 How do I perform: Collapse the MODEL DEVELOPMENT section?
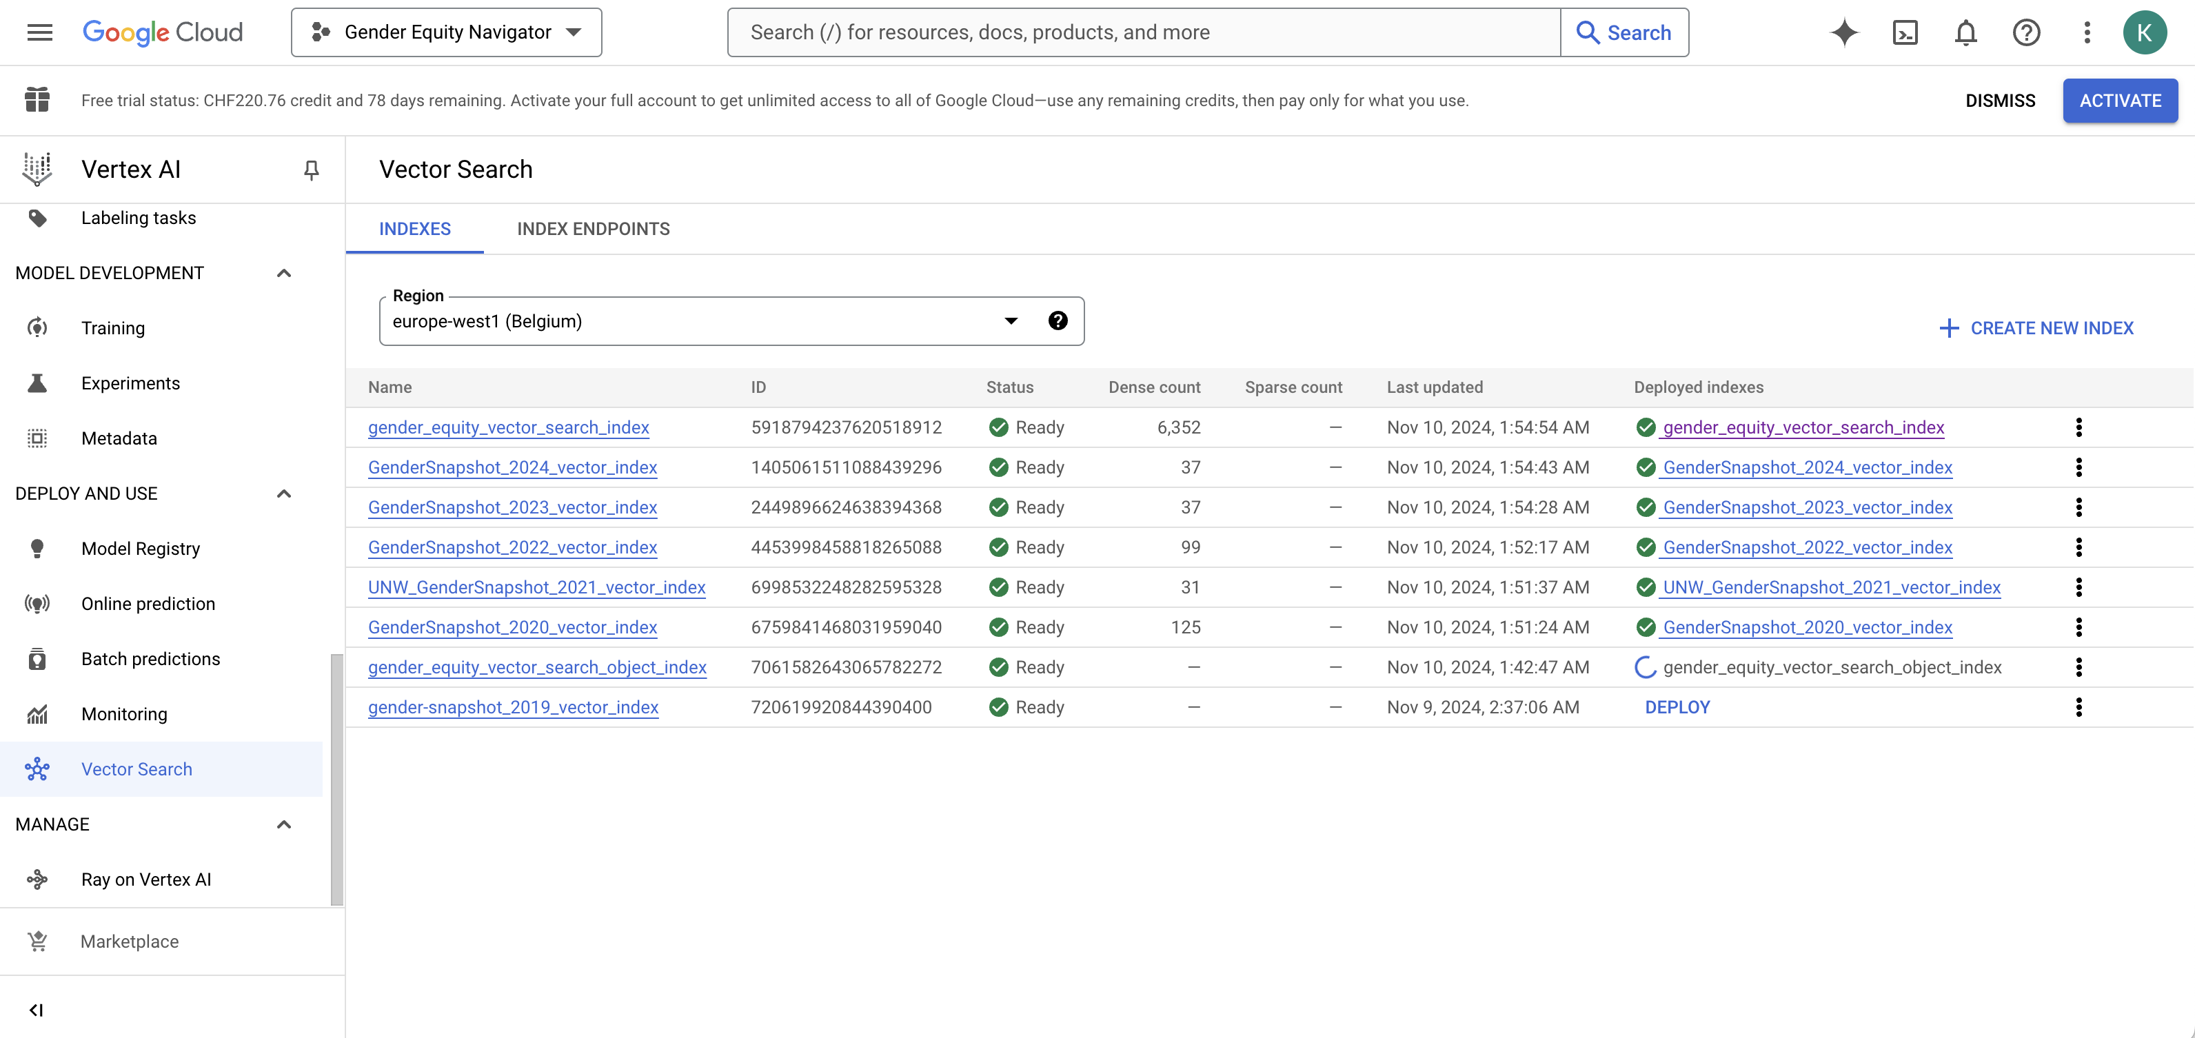point(284,273)
